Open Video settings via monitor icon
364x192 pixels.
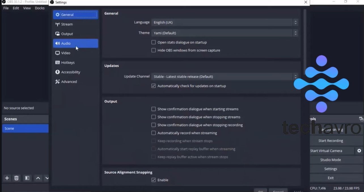[58, 53]
